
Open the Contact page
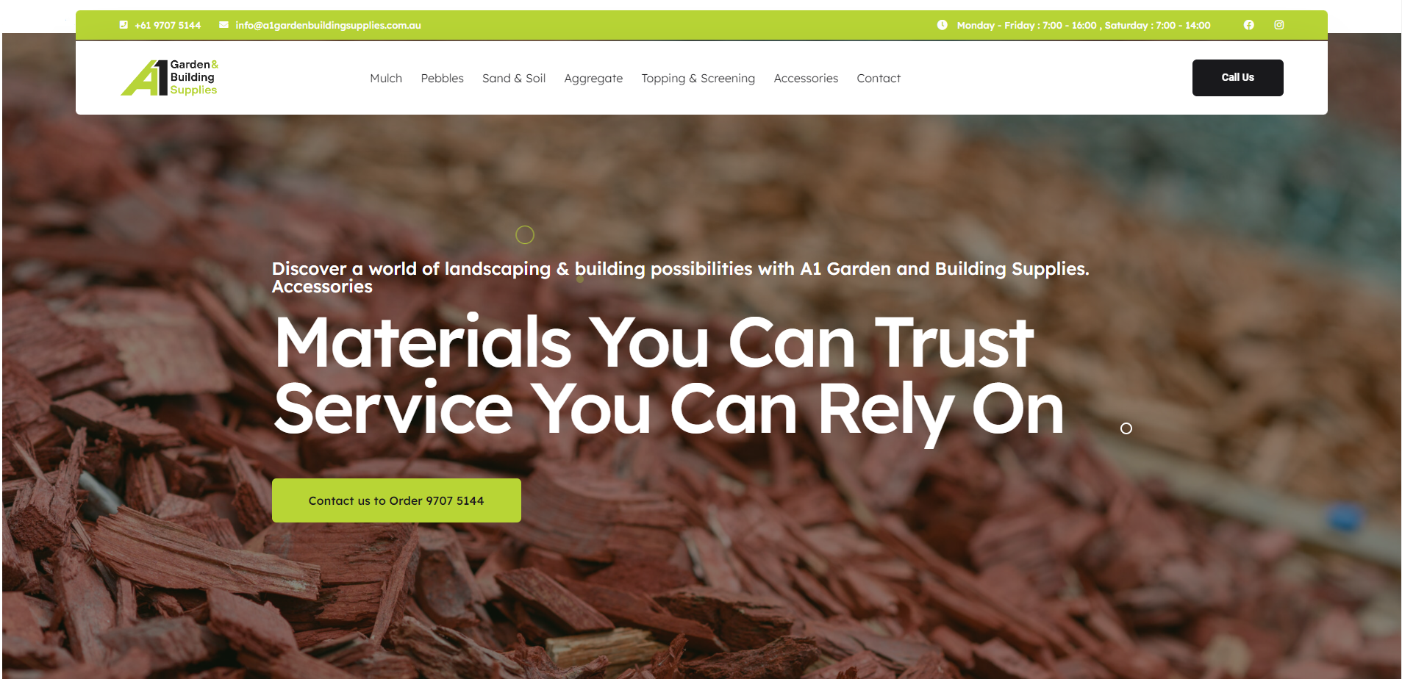[879, 78]
